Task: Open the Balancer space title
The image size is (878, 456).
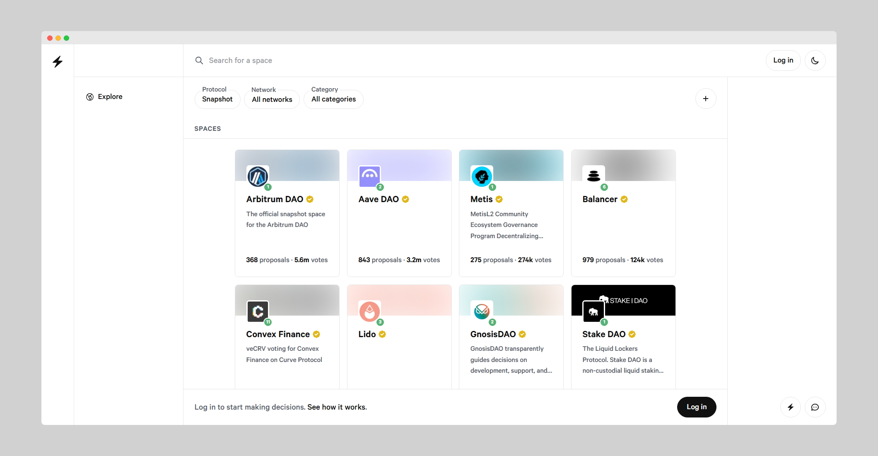Action: pos(600,199)
